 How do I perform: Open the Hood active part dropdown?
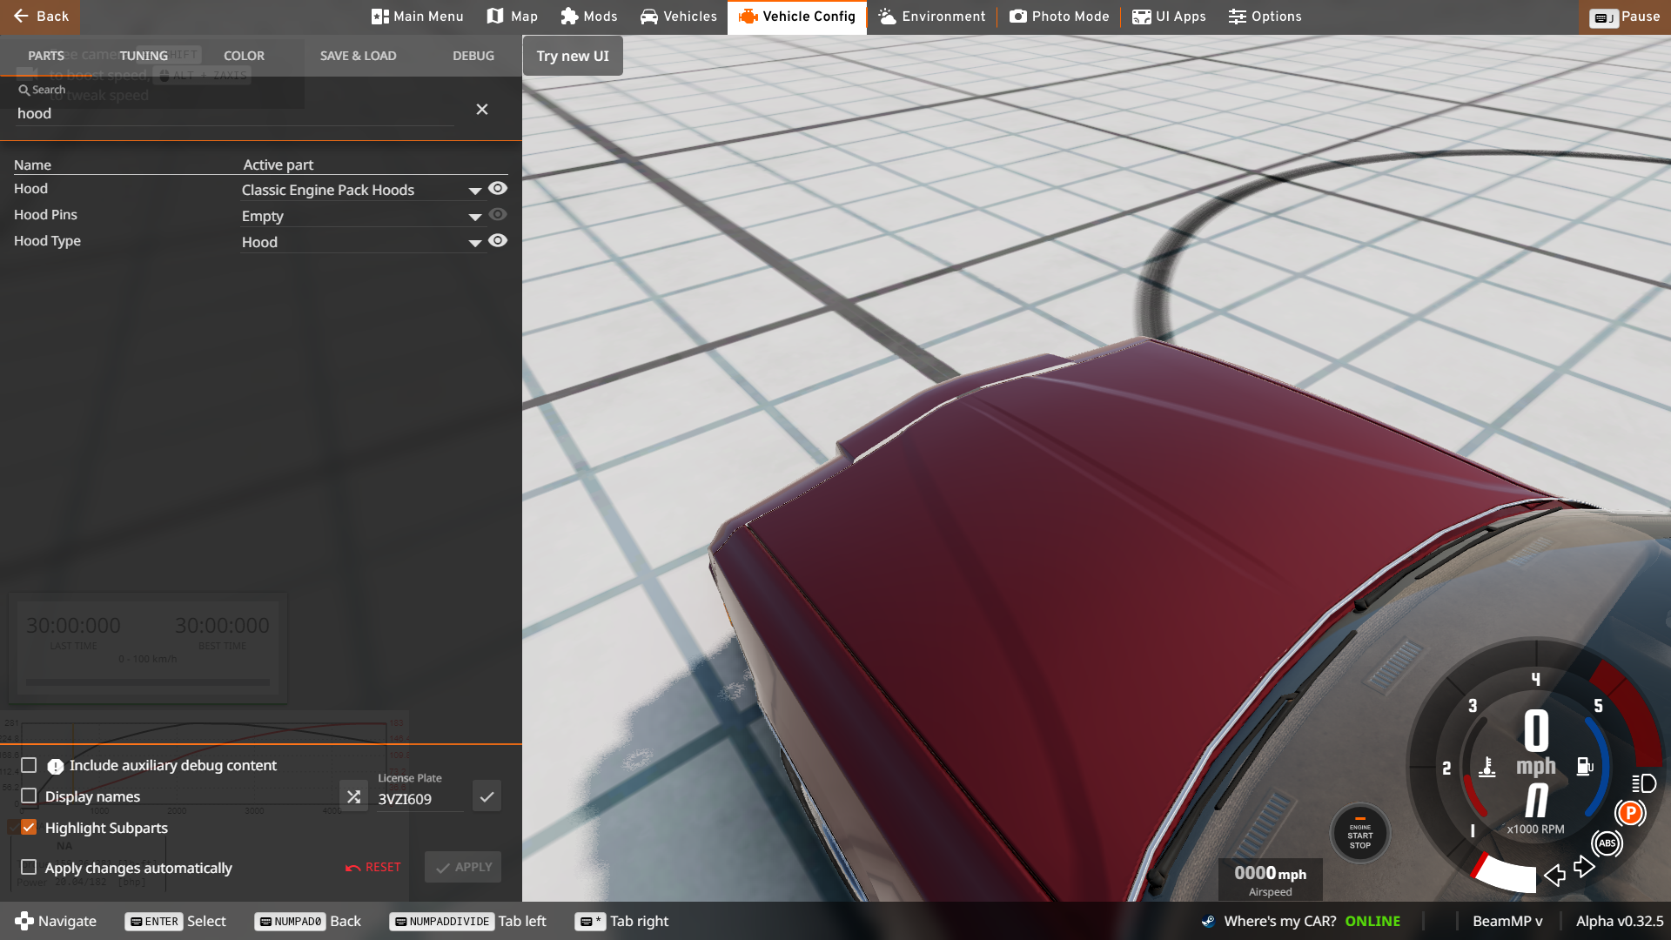[x=474, y=191]
